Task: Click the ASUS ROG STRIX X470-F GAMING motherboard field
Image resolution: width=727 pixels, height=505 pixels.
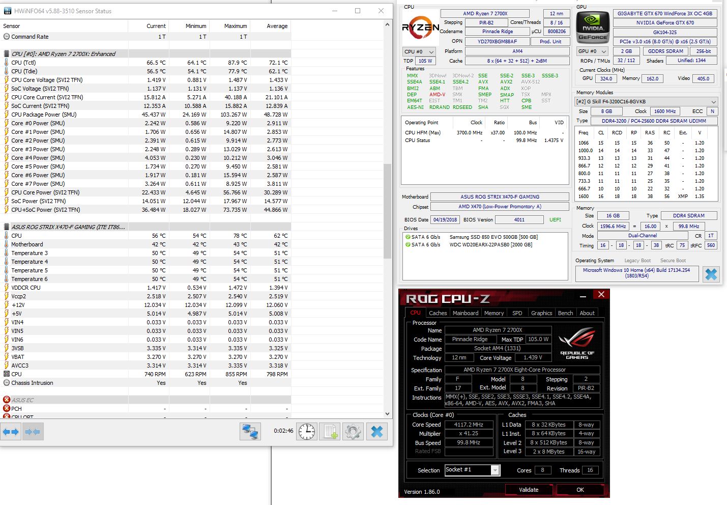Action: coord(500,197)
